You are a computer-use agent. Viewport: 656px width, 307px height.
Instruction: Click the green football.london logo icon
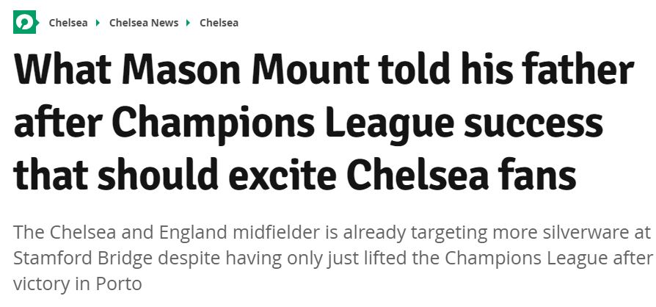(x=24, y=22)
